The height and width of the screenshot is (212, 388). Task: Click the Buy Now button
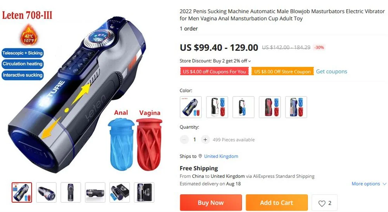[211, 203]
